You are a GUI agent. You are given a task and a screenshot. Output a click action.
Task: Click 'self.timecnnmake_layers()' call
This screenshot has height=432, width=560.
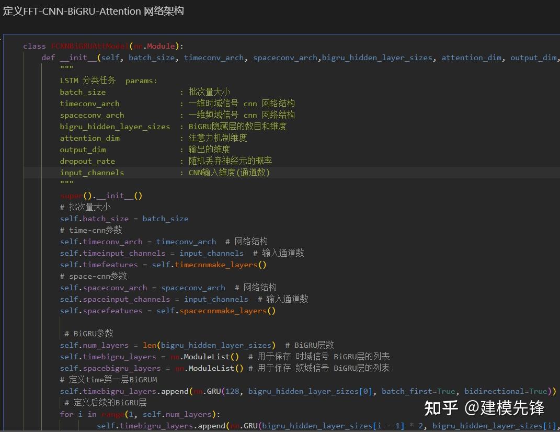(x=209, y=265)
